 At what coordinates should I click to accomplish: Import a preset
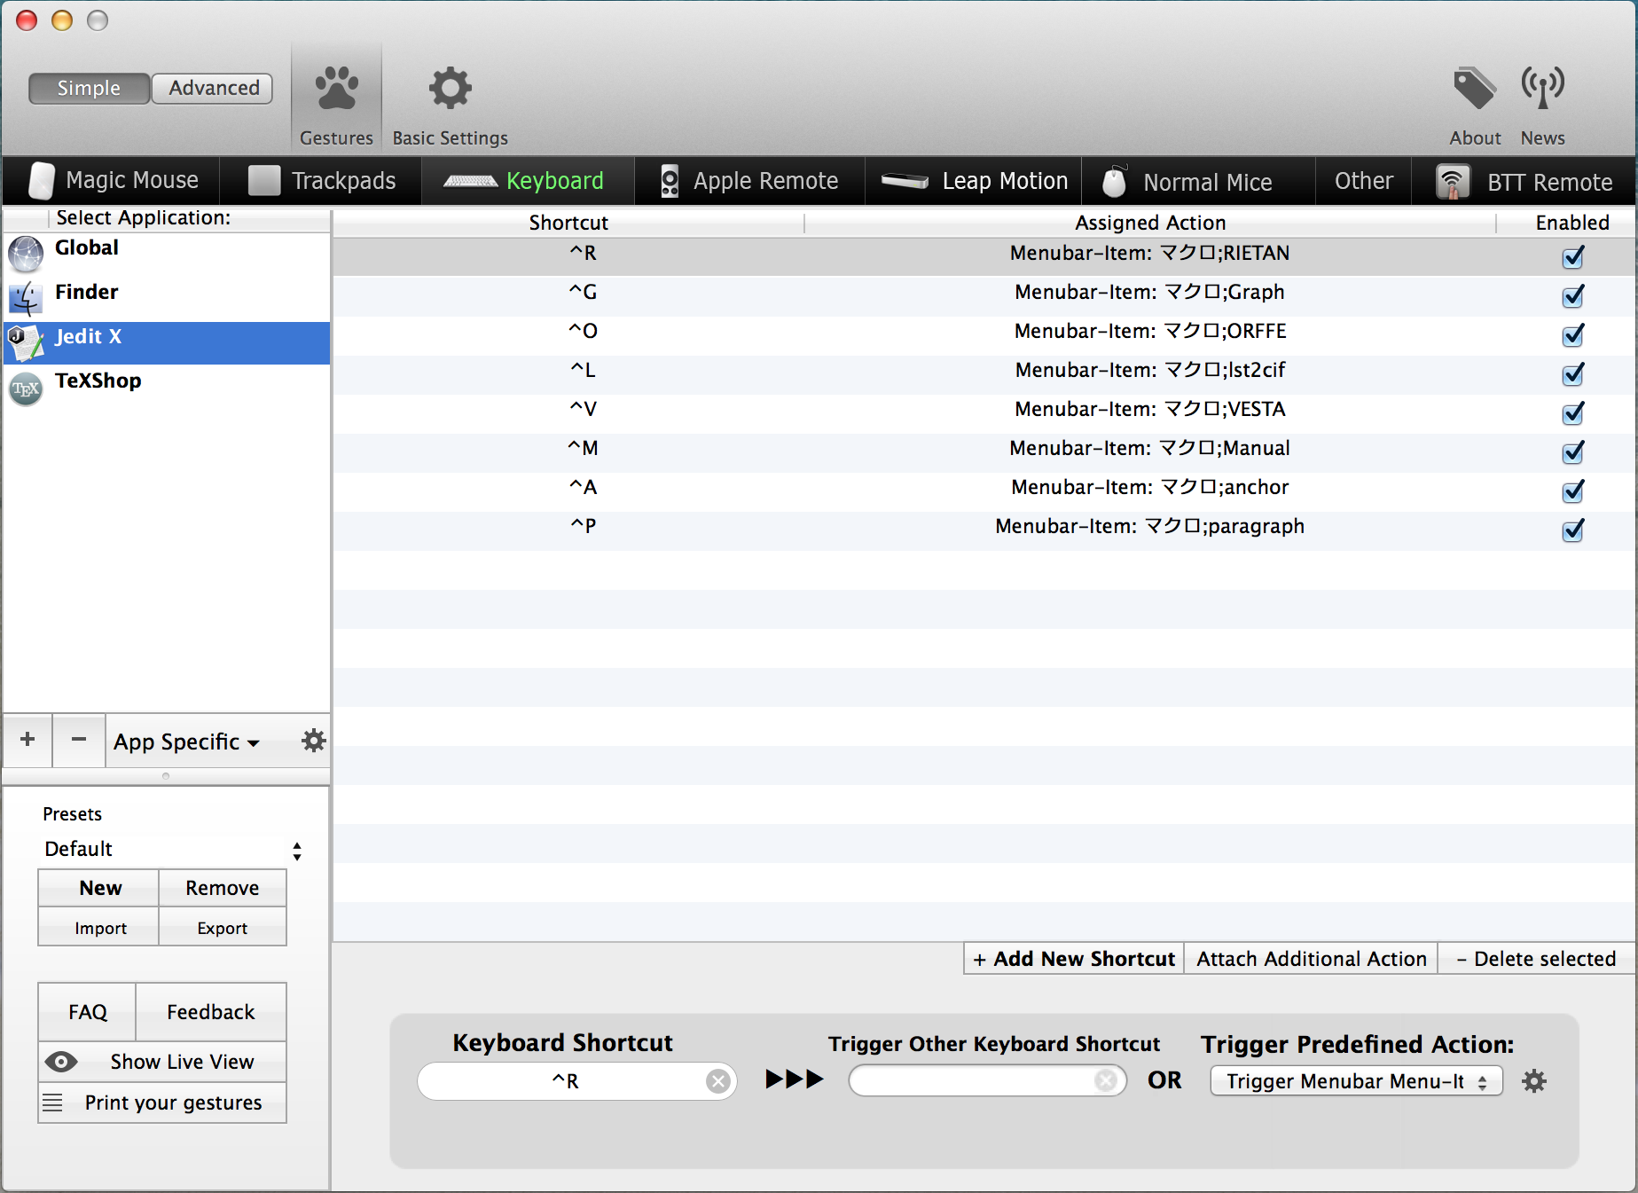[99, 928]
